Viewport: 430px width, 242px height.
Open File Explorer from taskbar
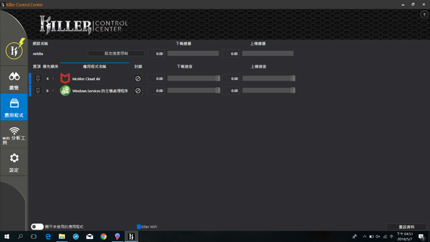coord(62,236)
